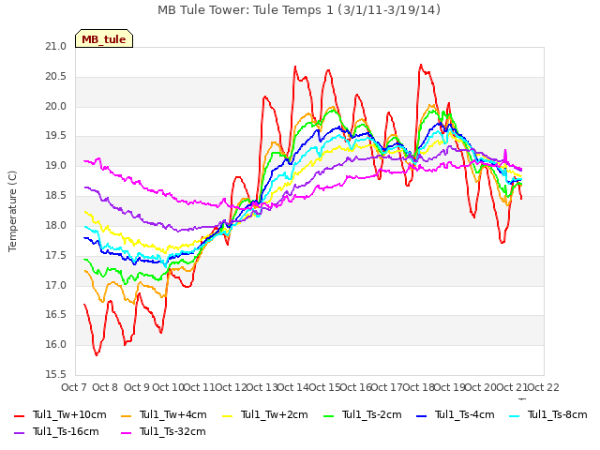The width and height of the screenshot is (600, 450).
Task: Click the yellow Tul1_Tw+2cm legend swatch
Action: [x=227, y=415]
